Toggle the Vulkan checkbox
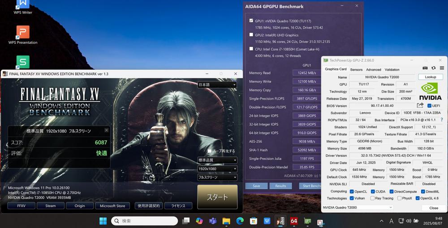Screen dimensions: 448x228 click(x=352, y=198)
